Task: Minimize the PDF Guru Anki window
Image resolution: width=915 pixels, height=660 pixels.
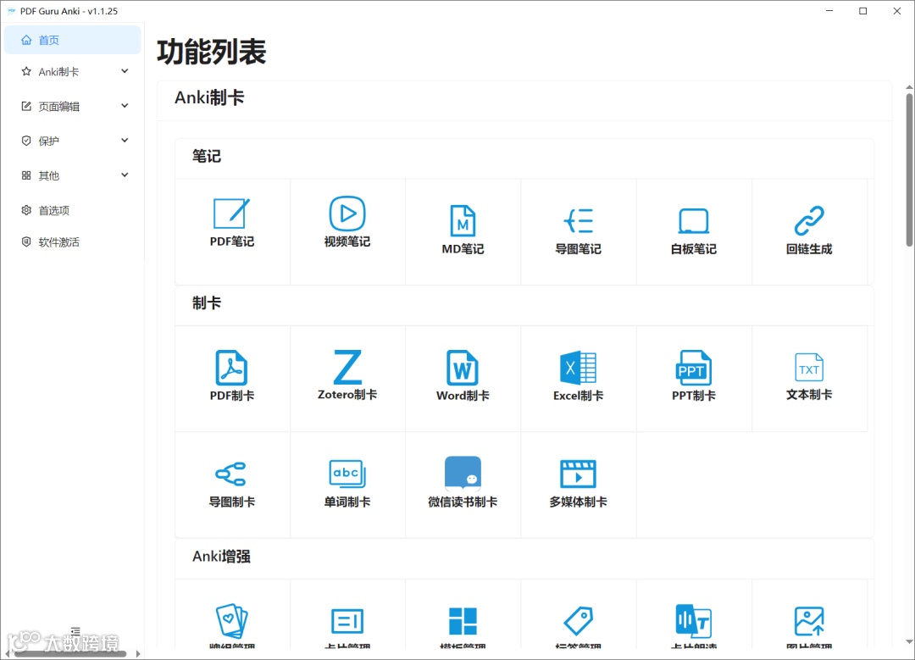Action: click(829, 11)
